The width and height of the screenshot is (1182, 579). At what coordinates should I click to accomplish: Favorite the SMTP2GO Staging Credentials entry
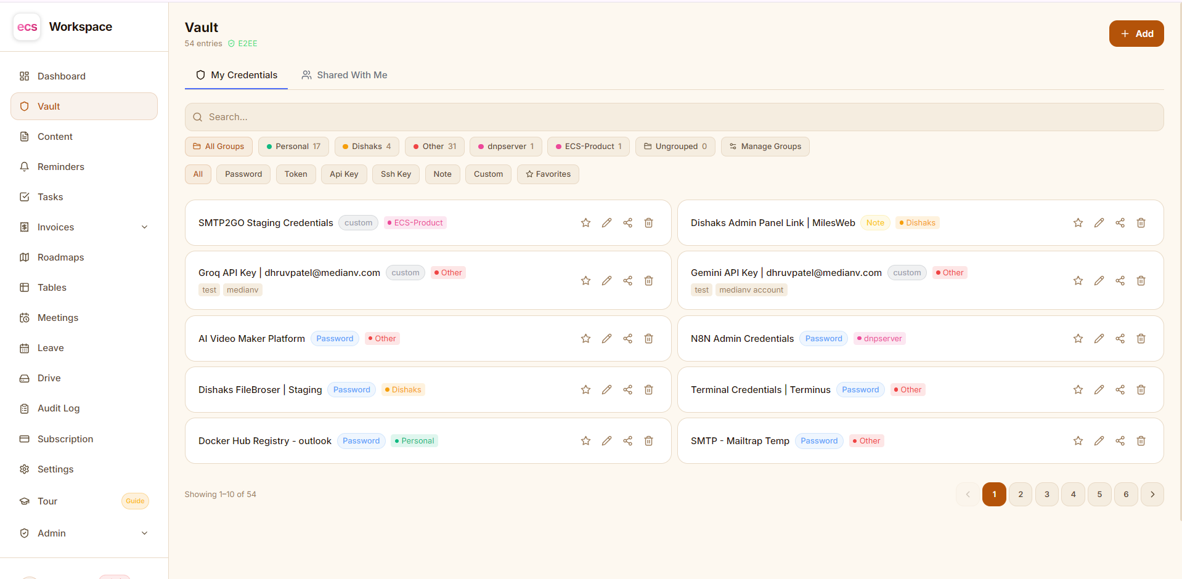tap(585, 223)
